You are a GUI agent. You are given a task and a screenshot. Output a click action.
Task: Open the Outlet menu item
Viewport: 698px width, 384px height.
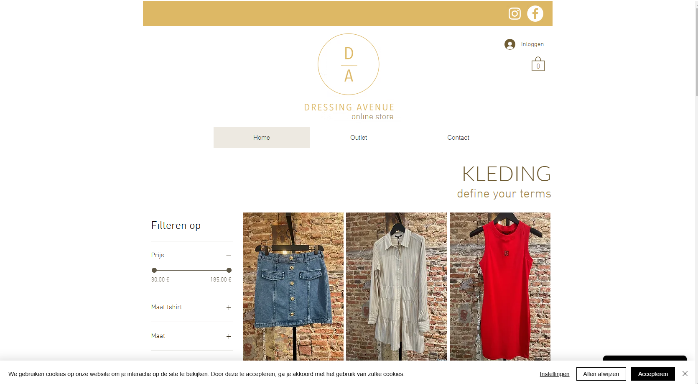(x=359, y=138)
